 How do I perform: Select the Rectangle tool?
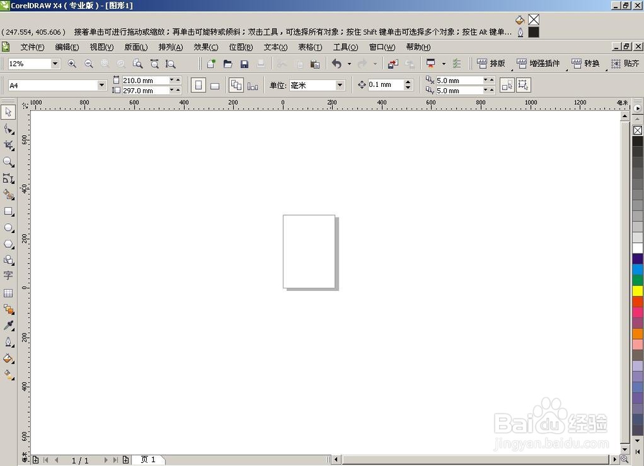click(x=8, y=212)
